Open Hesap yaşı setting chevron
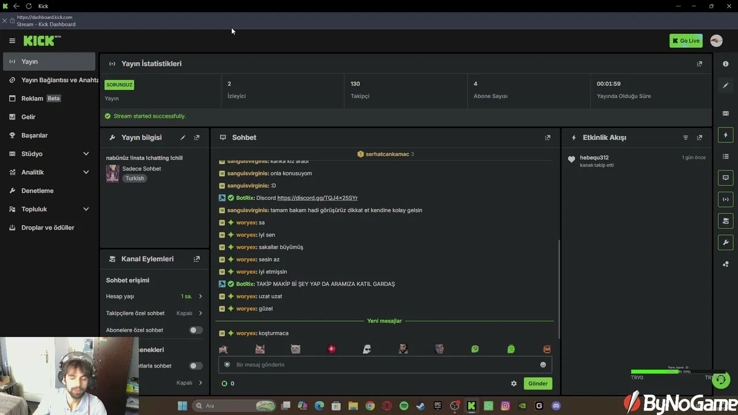Viewport: 738px width, 415px height. point(201,296)
